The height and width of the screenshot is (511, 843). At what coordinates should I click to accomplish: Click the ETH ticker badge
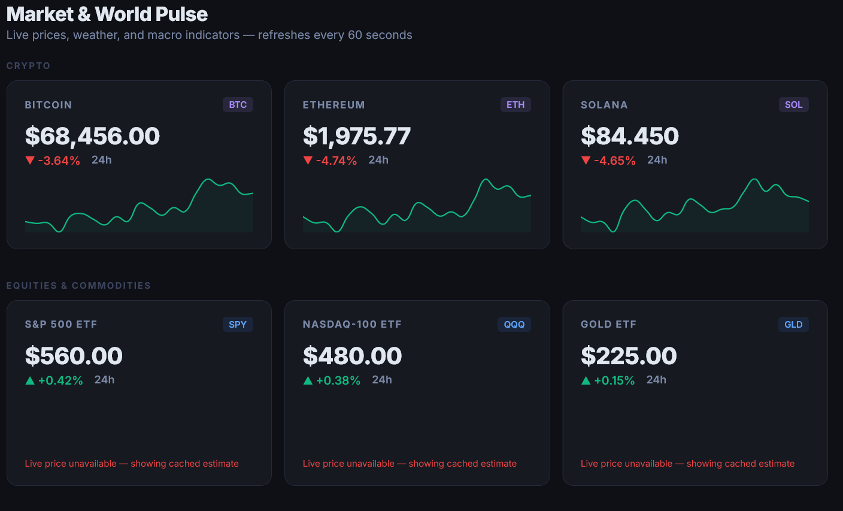pos(515,105)
